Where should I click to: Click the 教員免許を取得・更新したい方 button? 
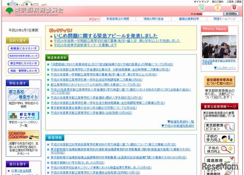[24, 56]
